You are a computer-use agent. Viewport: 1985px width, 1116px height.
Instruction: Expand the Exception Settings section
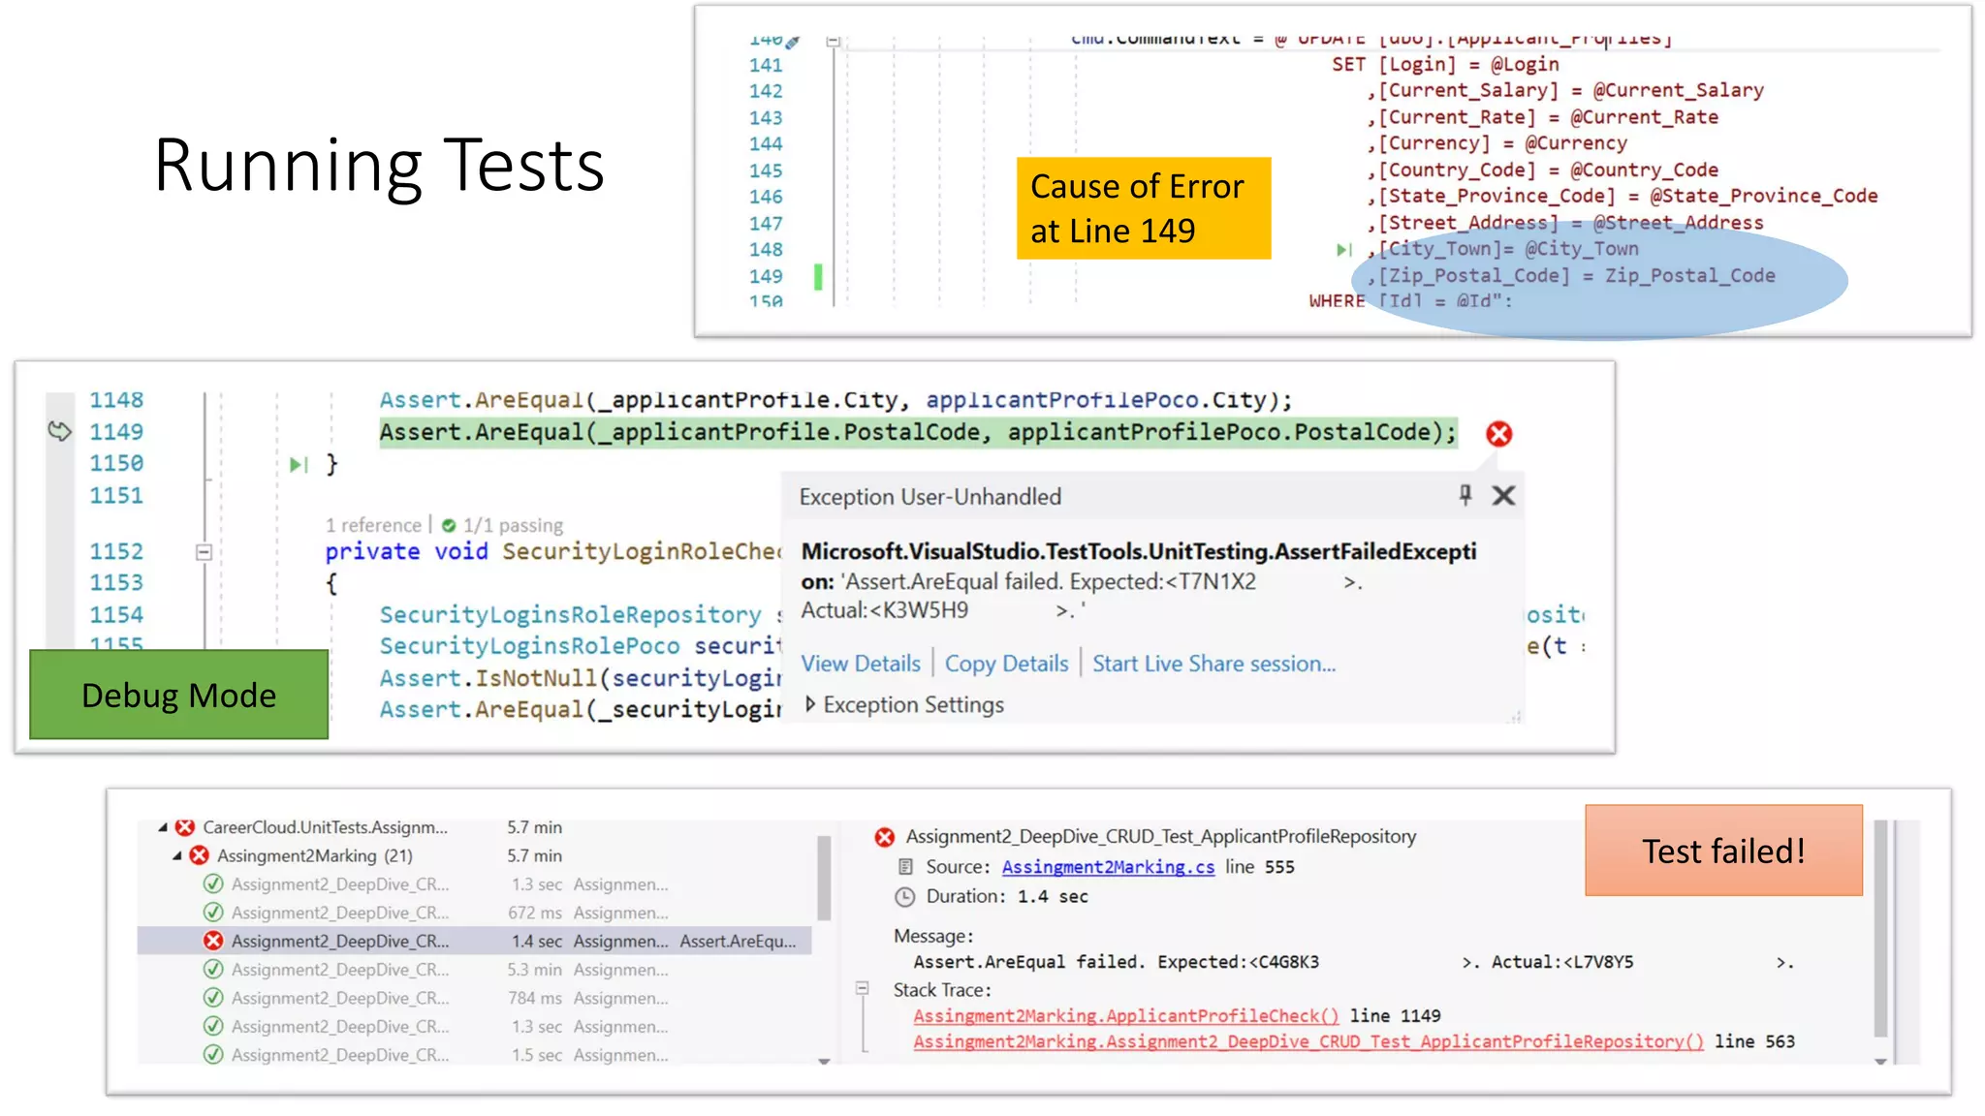tap(811, 704)
